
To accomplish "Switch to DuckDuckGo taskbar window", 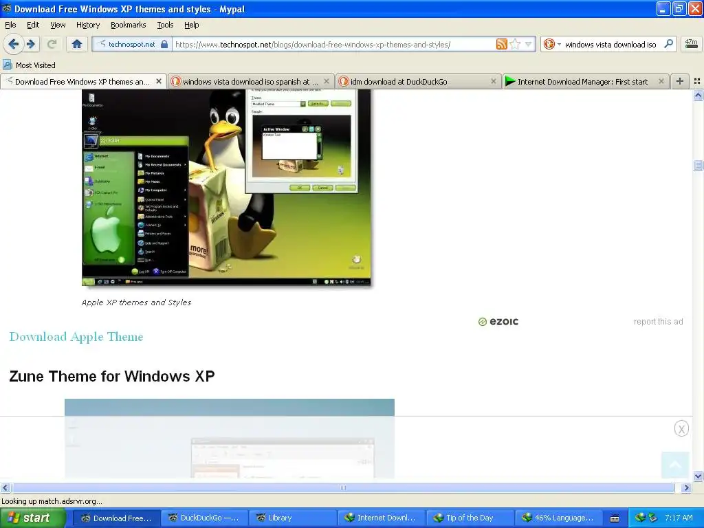I will 204,518.
